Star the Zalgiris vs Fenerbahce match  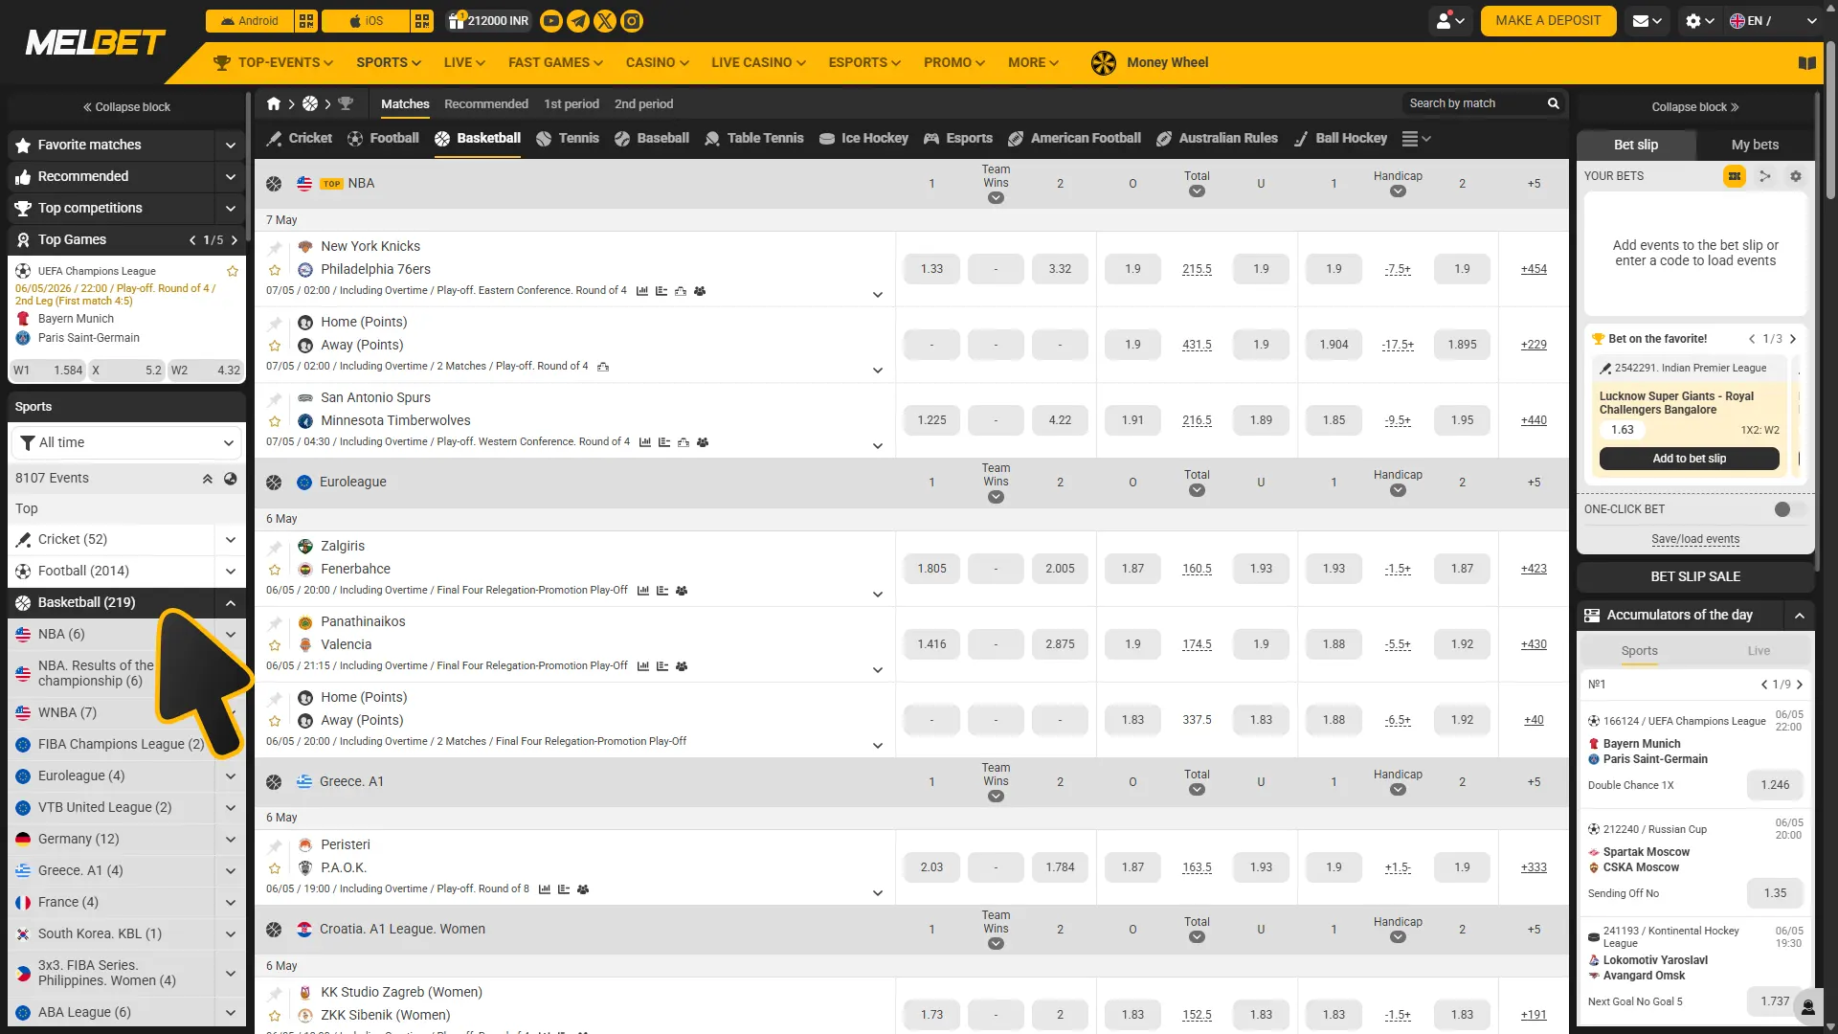click(x=275, y=570)
